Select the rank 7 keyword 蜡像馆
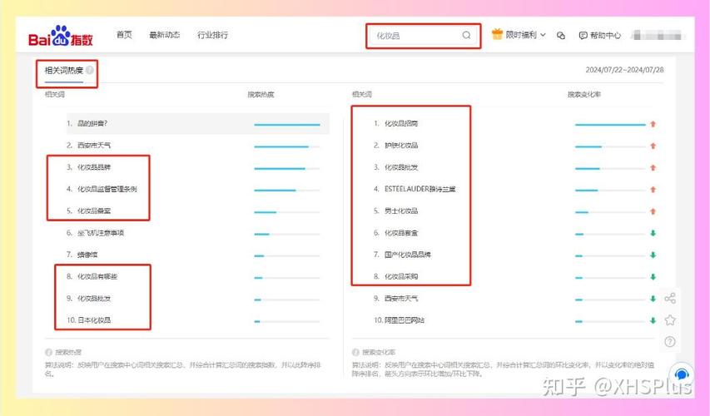710x416 pixels. [x=87, y=255]
